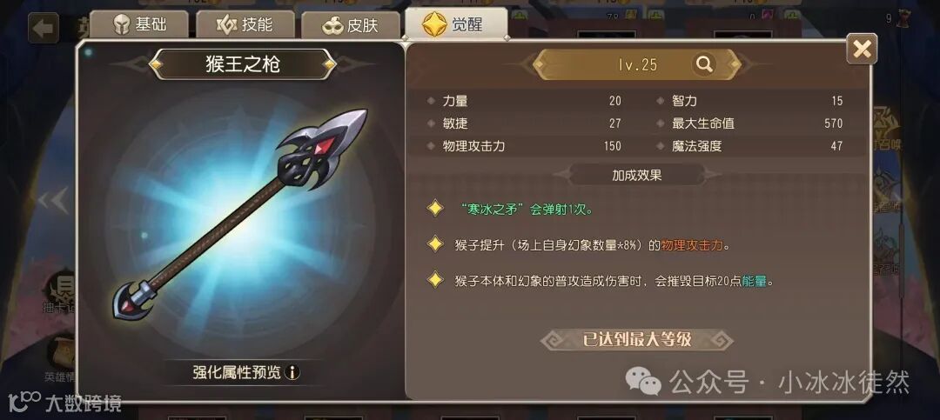Click the 强化属性预览 label
This screenshot has width=940, height=420.
point(236,373)
